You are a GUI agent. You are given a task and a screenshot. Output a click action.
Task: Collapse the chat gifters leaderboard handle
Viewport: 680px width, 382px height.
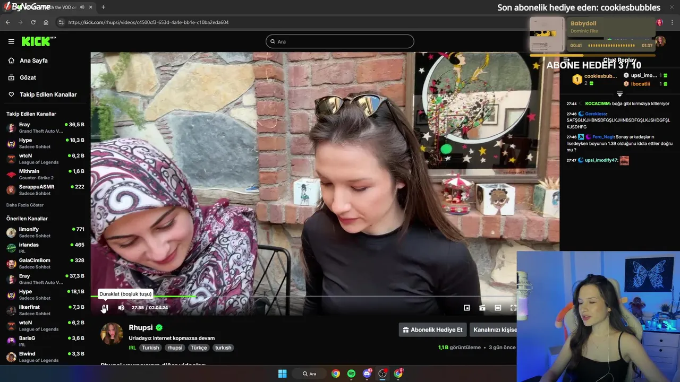[x=619, y=94]
